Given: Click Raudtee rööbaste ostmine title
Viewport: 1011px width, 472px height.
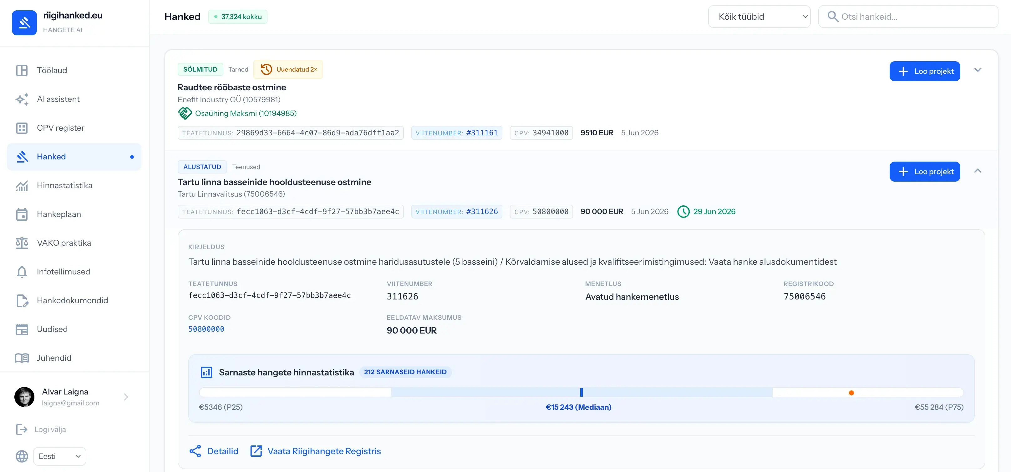Looking at the screenshot, I should [231, 88].
